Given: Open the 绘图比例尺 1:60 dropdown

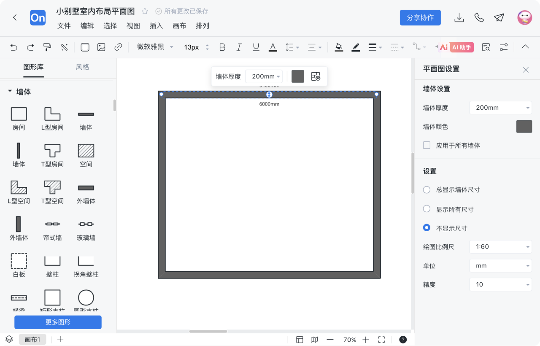Looking at the screenshot, I should 500,246.
